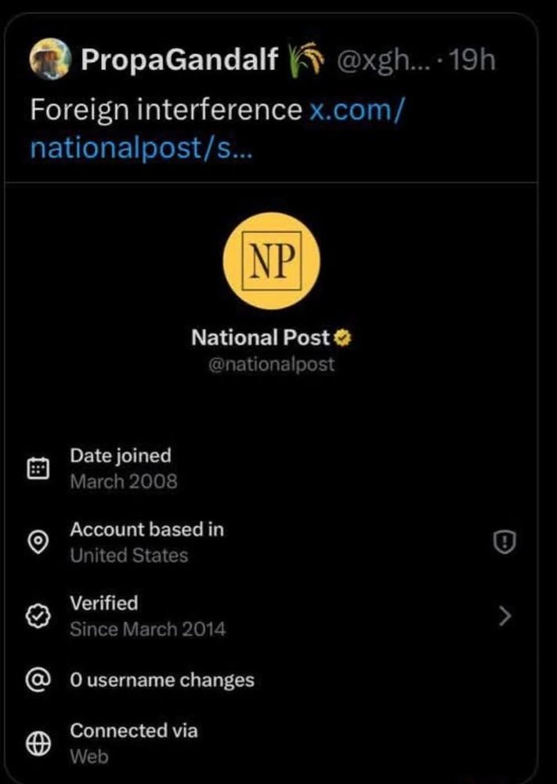
Task: Click PropaGandalf's avatar photo
Action: pos(51,59)
